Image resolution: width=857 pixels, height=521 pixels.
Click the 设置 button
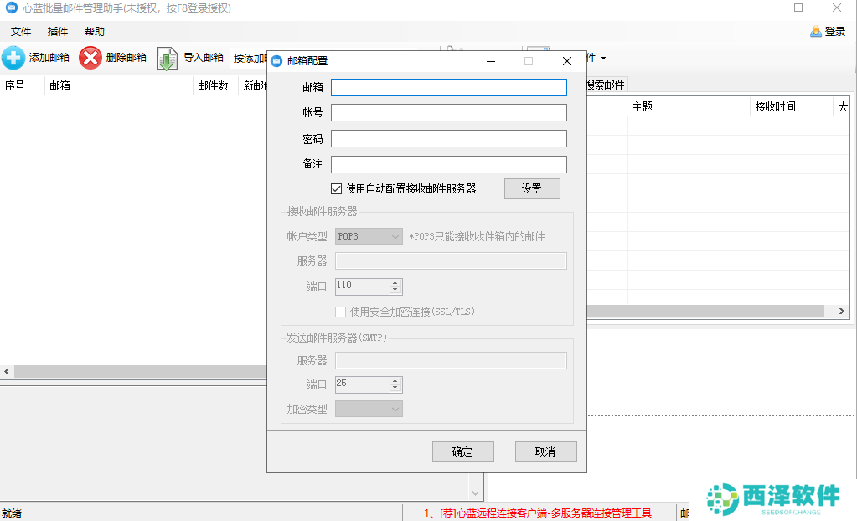tap(532, 188)
